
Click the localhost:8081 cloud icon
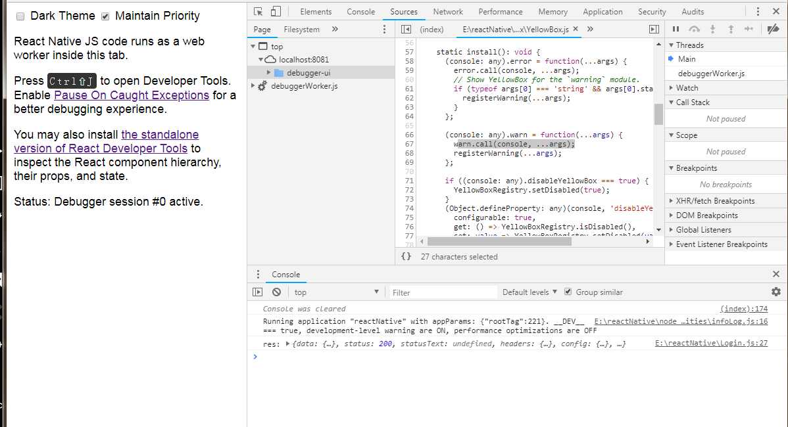pyautogui.click(x=270, y=59)
